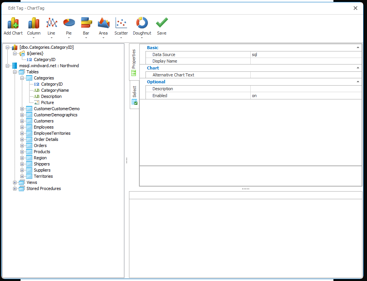Open the Doughnut chart type dropdown arrow
Viewport: 367px width, 281px height.
pos(142,38)
